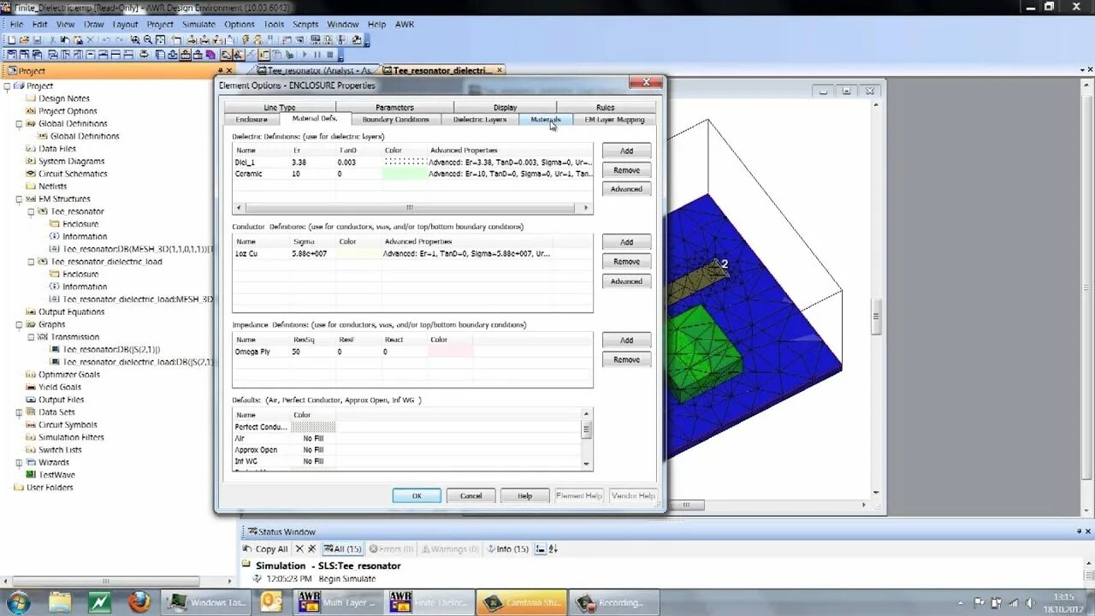Click Remove for Conductor Definitions

626,262
